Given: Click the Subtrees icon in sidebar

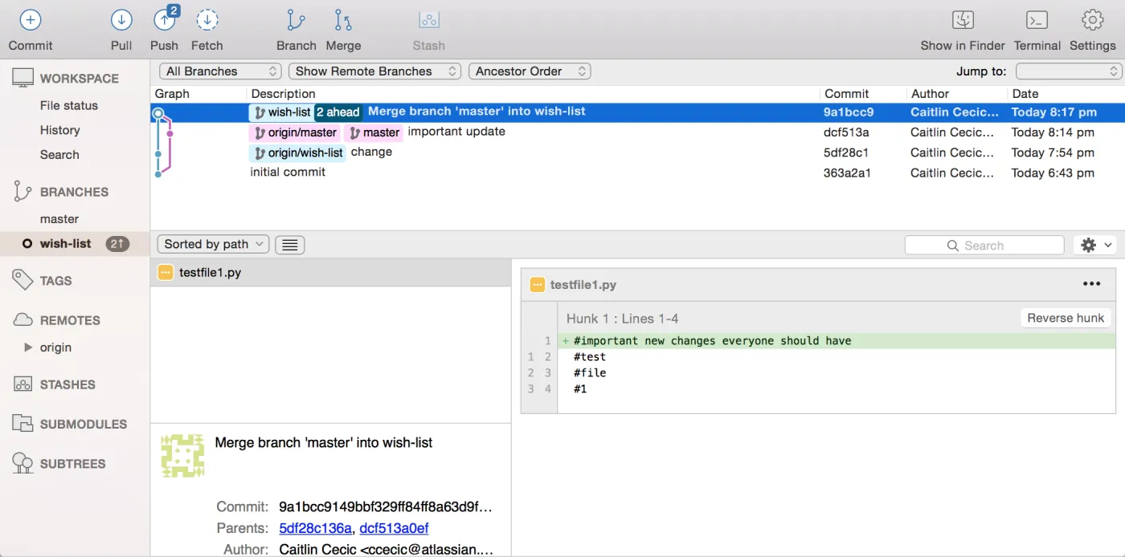Looking at the screenshot, I should (x=22, y=462).
